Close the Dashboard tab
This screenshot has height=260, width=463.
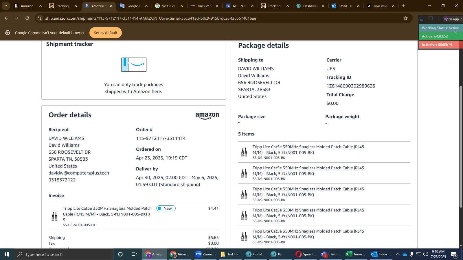coord(323,6)
